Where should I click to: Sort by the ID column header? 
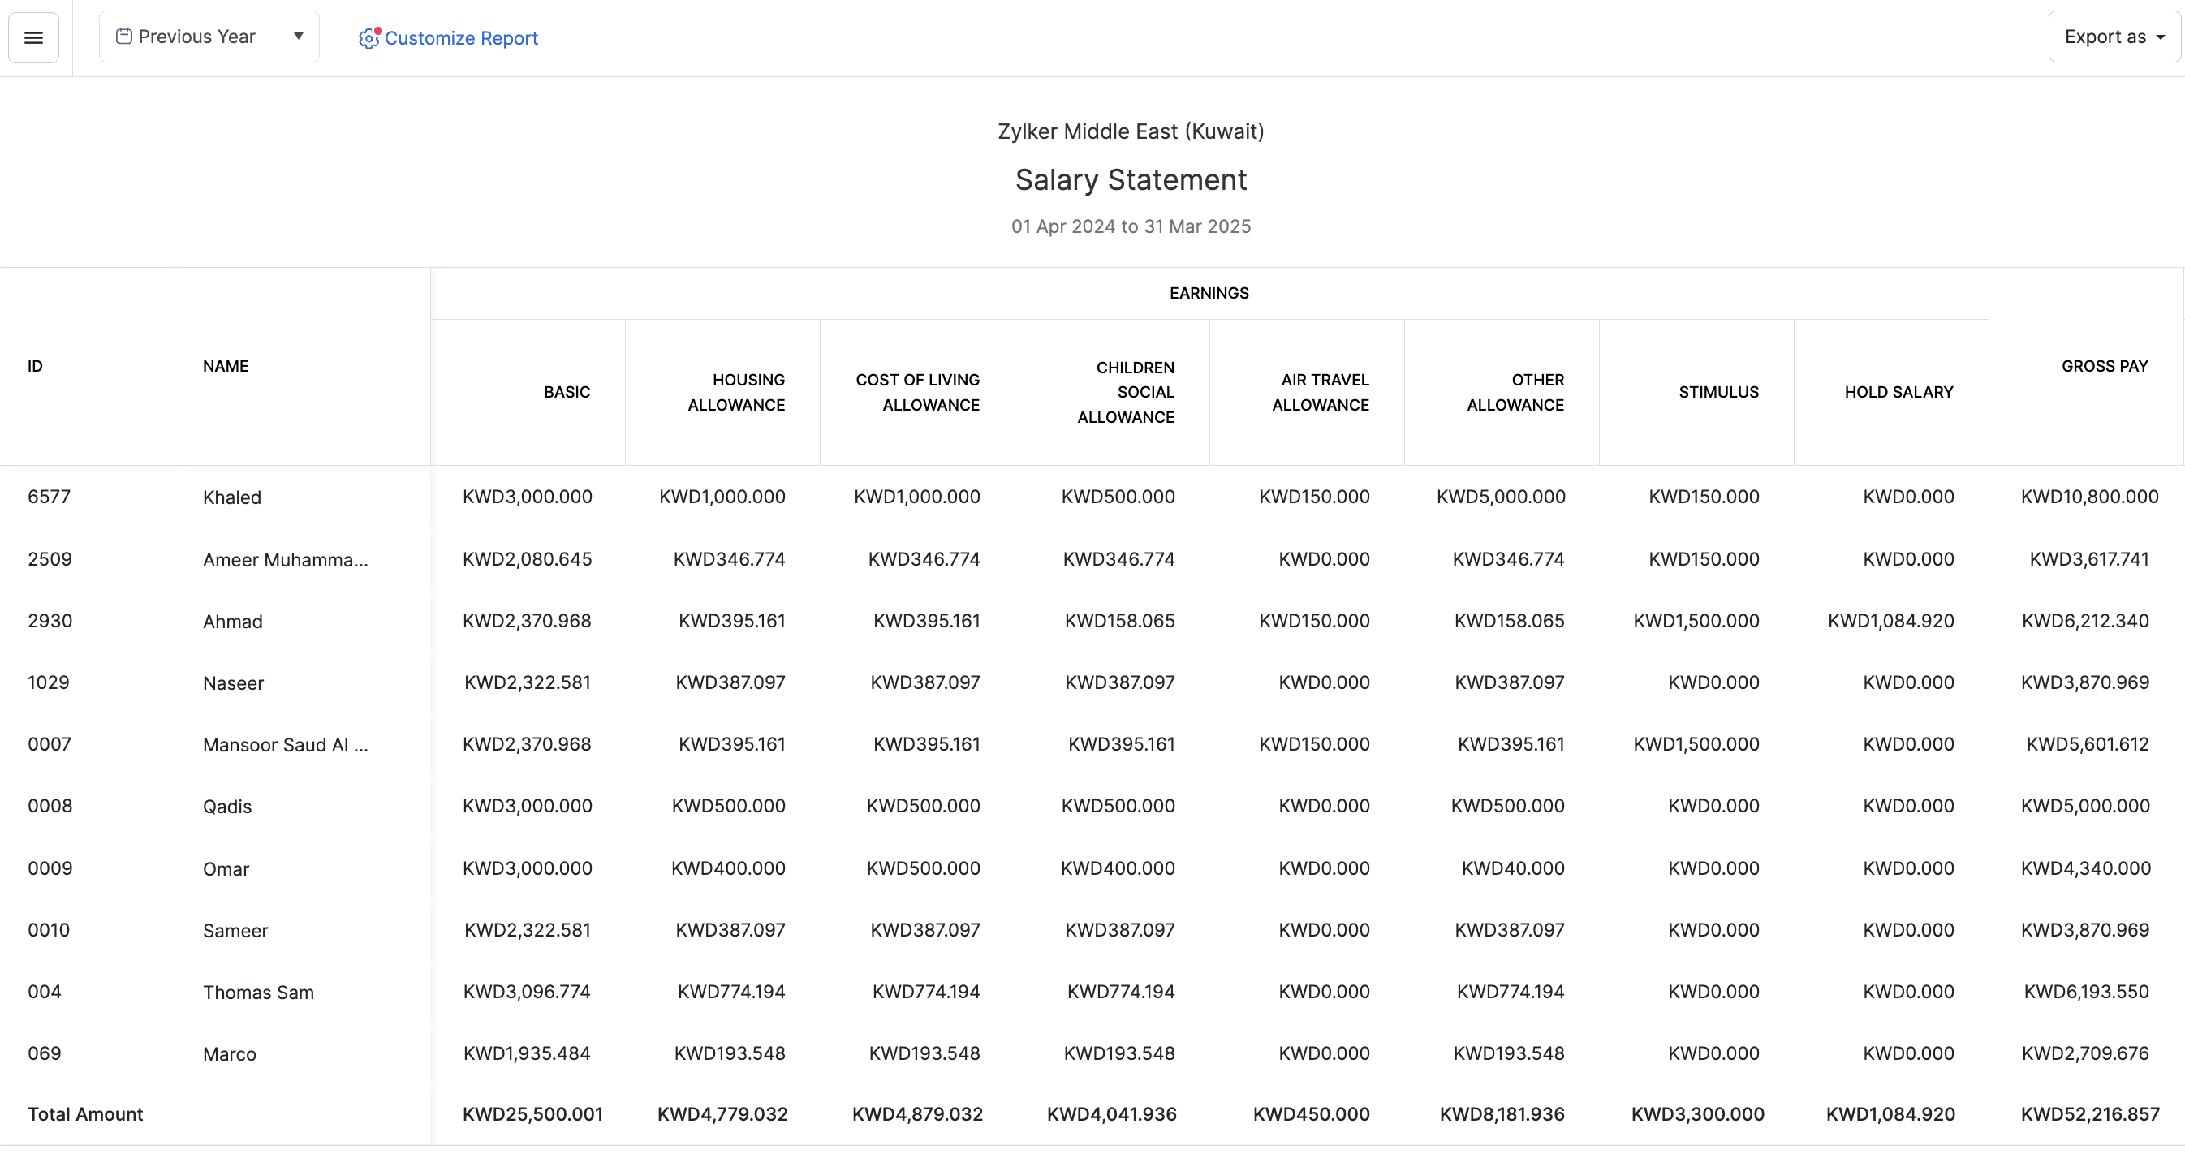tap(35, 366)
